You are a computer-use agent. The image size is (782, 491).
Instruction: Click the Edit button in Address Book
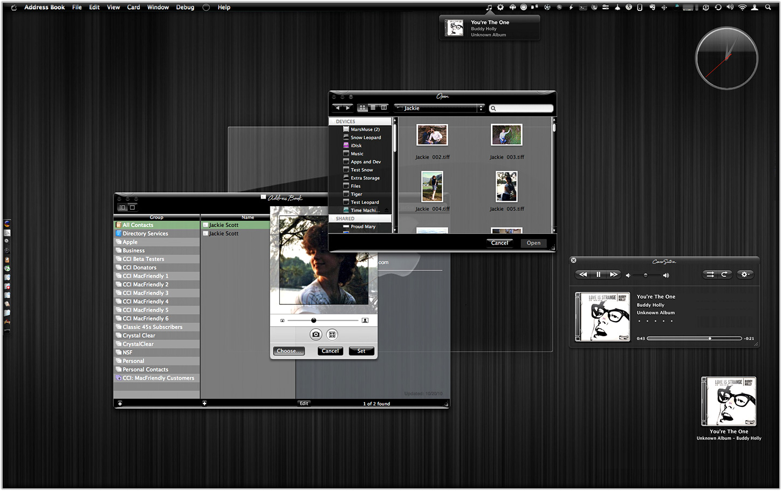point(304,403)
